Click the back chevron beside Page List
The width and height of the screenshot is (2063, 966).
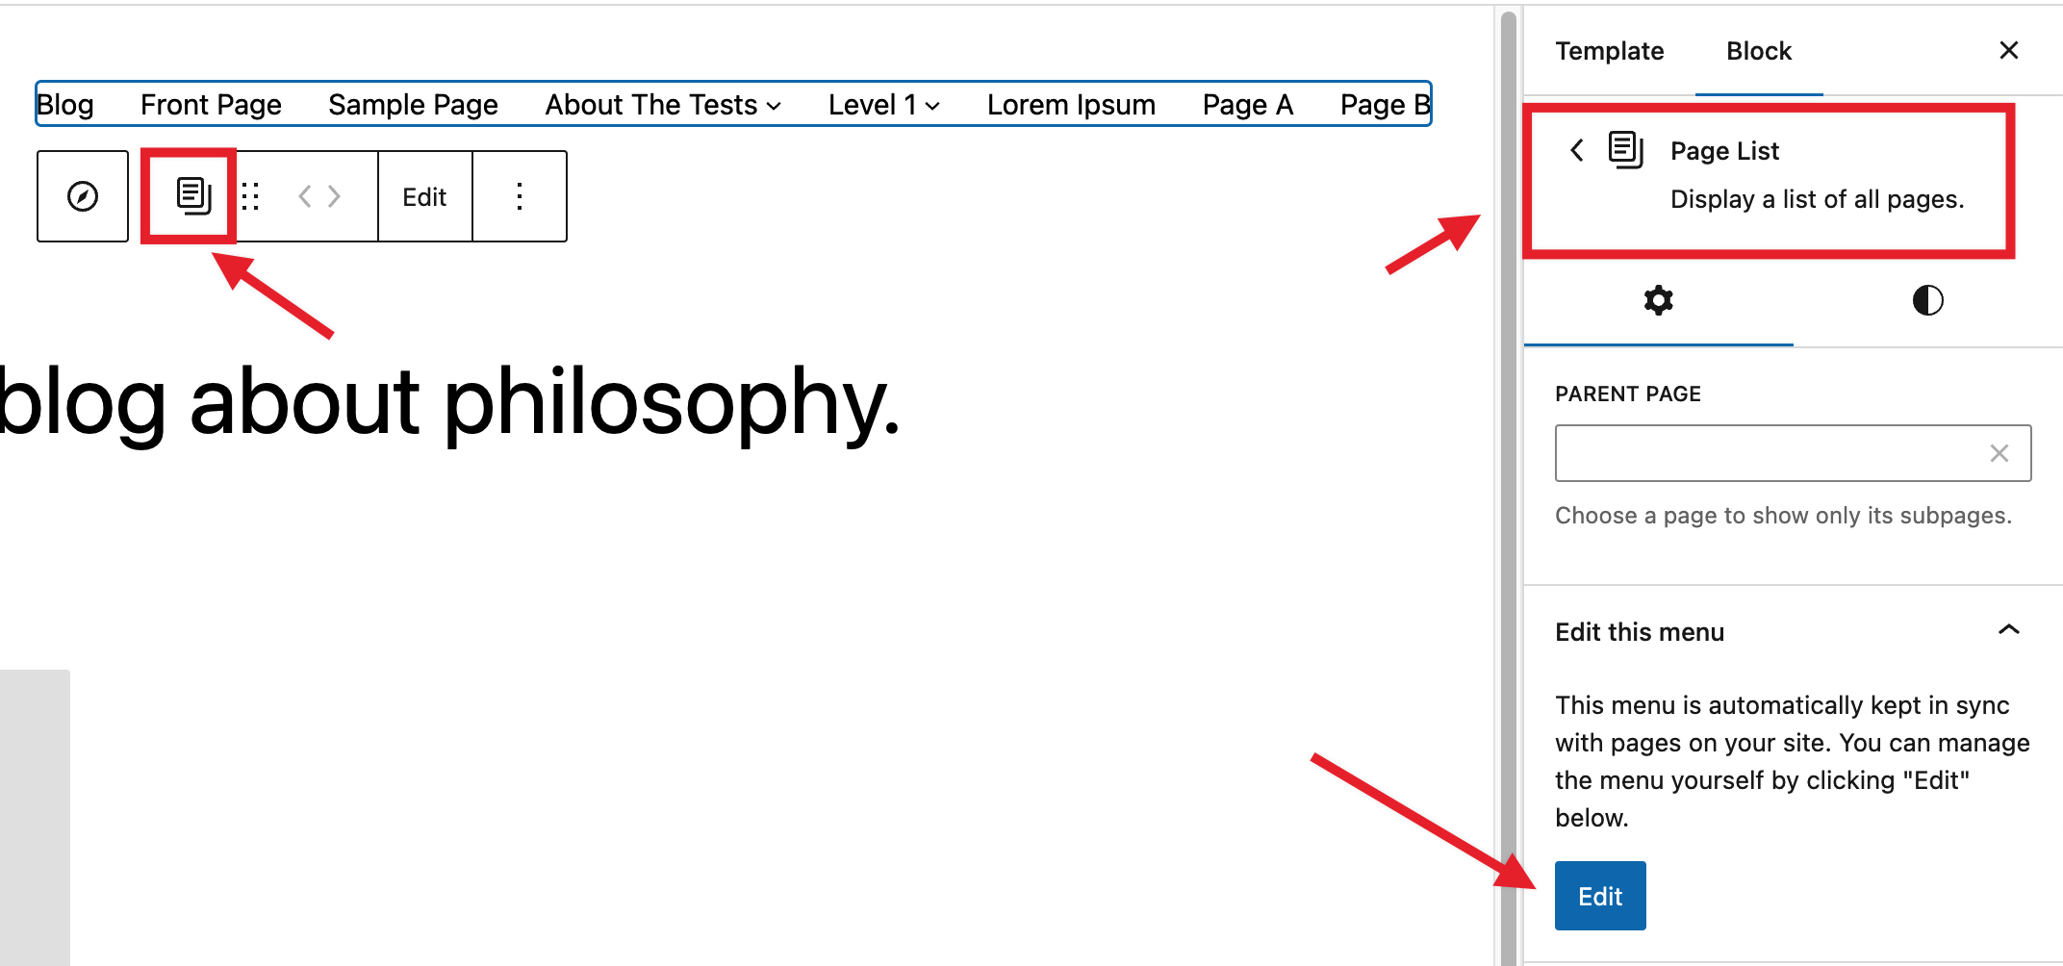tap(1576, 150)
